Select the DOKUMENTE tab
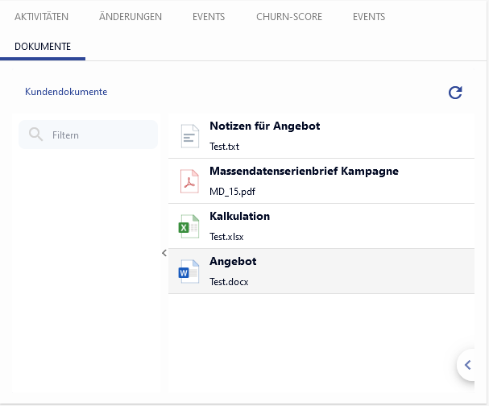This screenshot has width=489, height=406. (43, 47)
